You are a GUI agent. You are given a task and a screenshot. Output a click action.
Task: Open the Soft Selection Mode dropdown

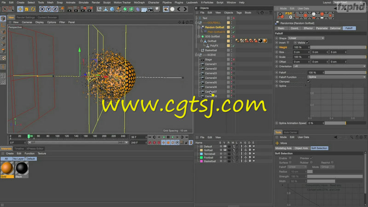point(328,167)
